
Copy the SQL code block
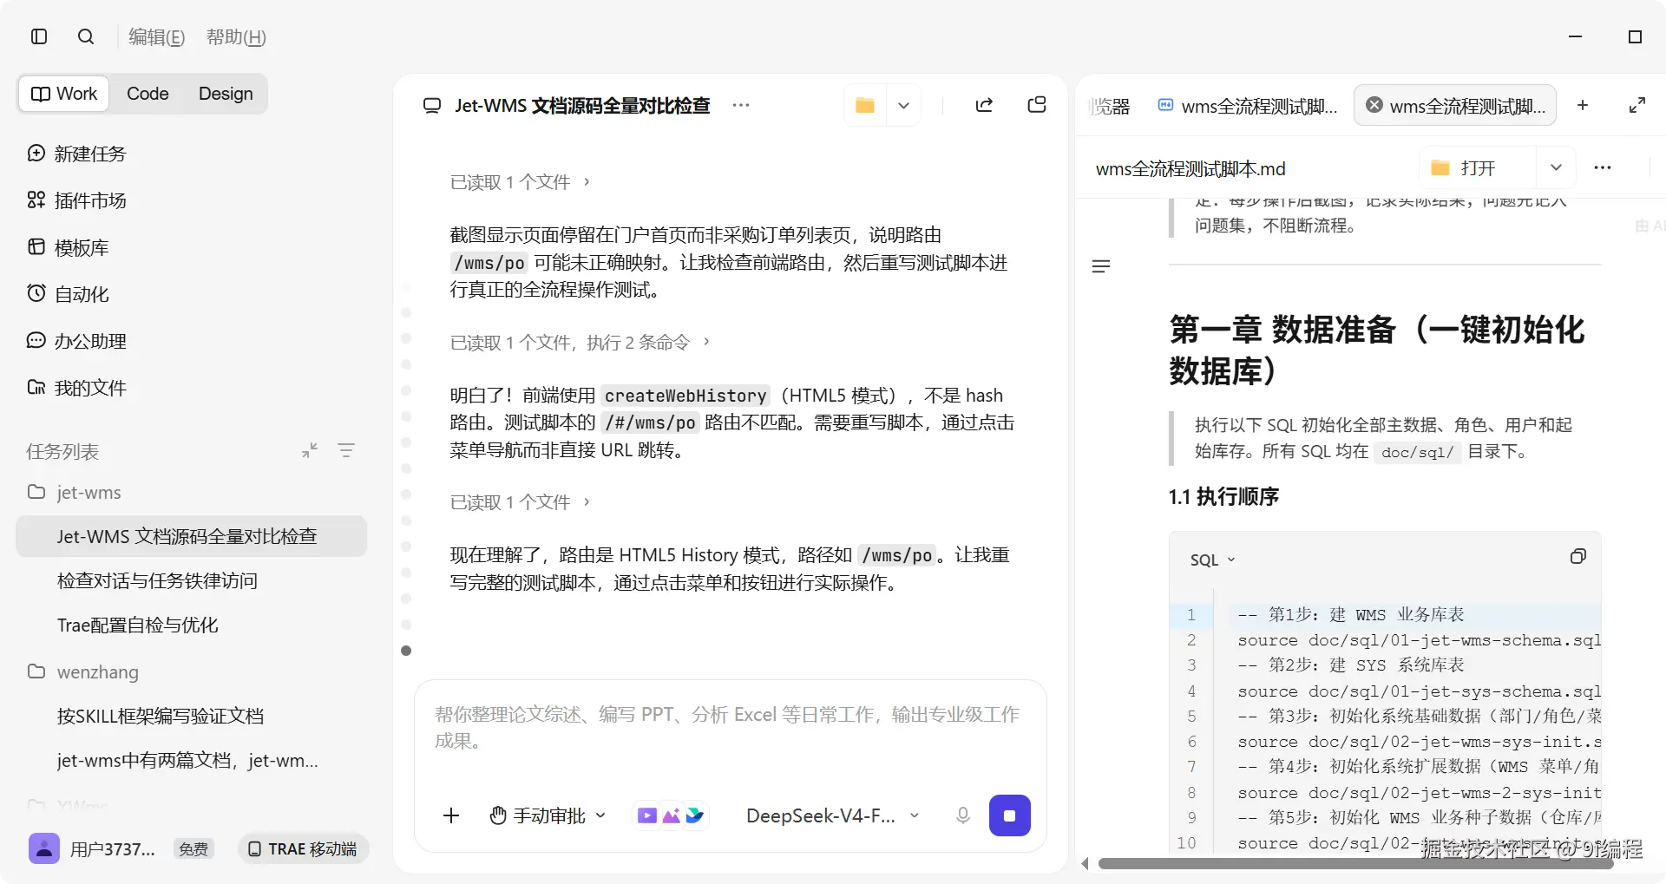point(1577,557)
